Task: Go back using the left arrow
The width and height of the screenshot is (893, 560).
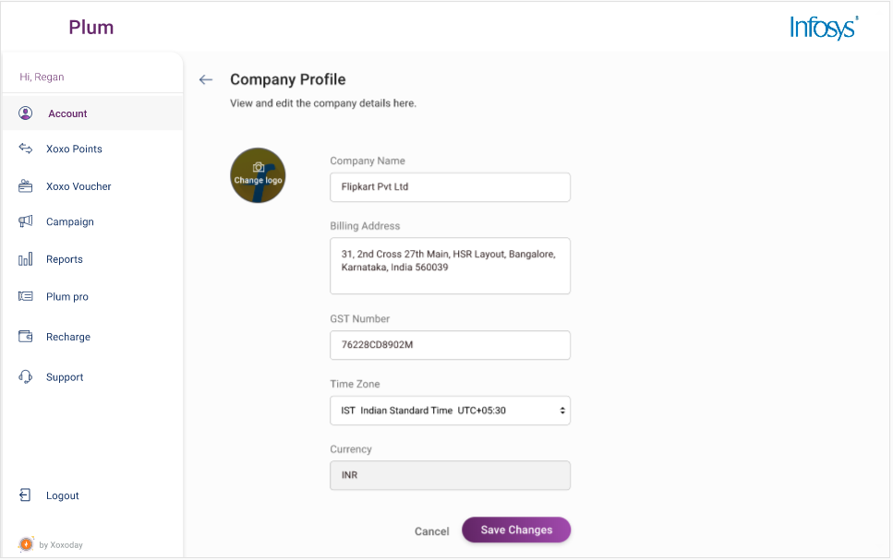Action: [x=206, y=79]
